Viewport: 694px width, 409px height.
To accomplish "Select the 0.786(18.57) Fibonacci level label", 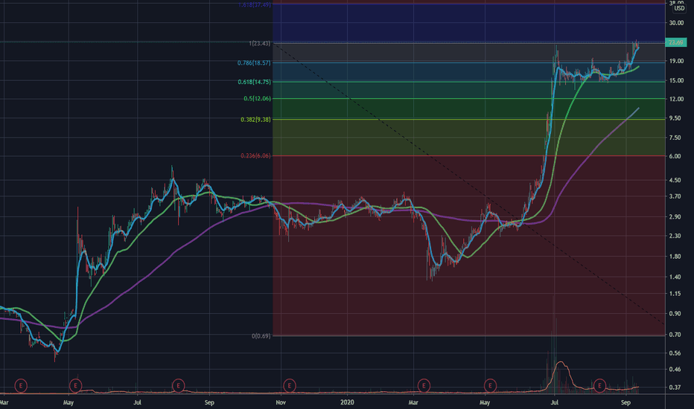I will pyautogui.click(x=254, y=62).
